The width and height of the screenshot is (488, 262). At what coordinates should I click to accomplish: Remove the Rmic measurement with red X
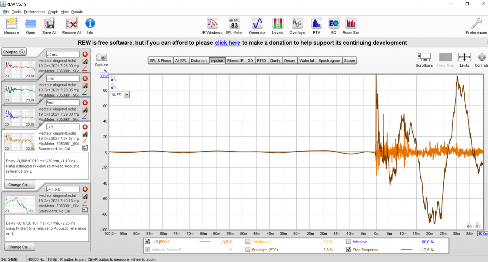[85, 103]
